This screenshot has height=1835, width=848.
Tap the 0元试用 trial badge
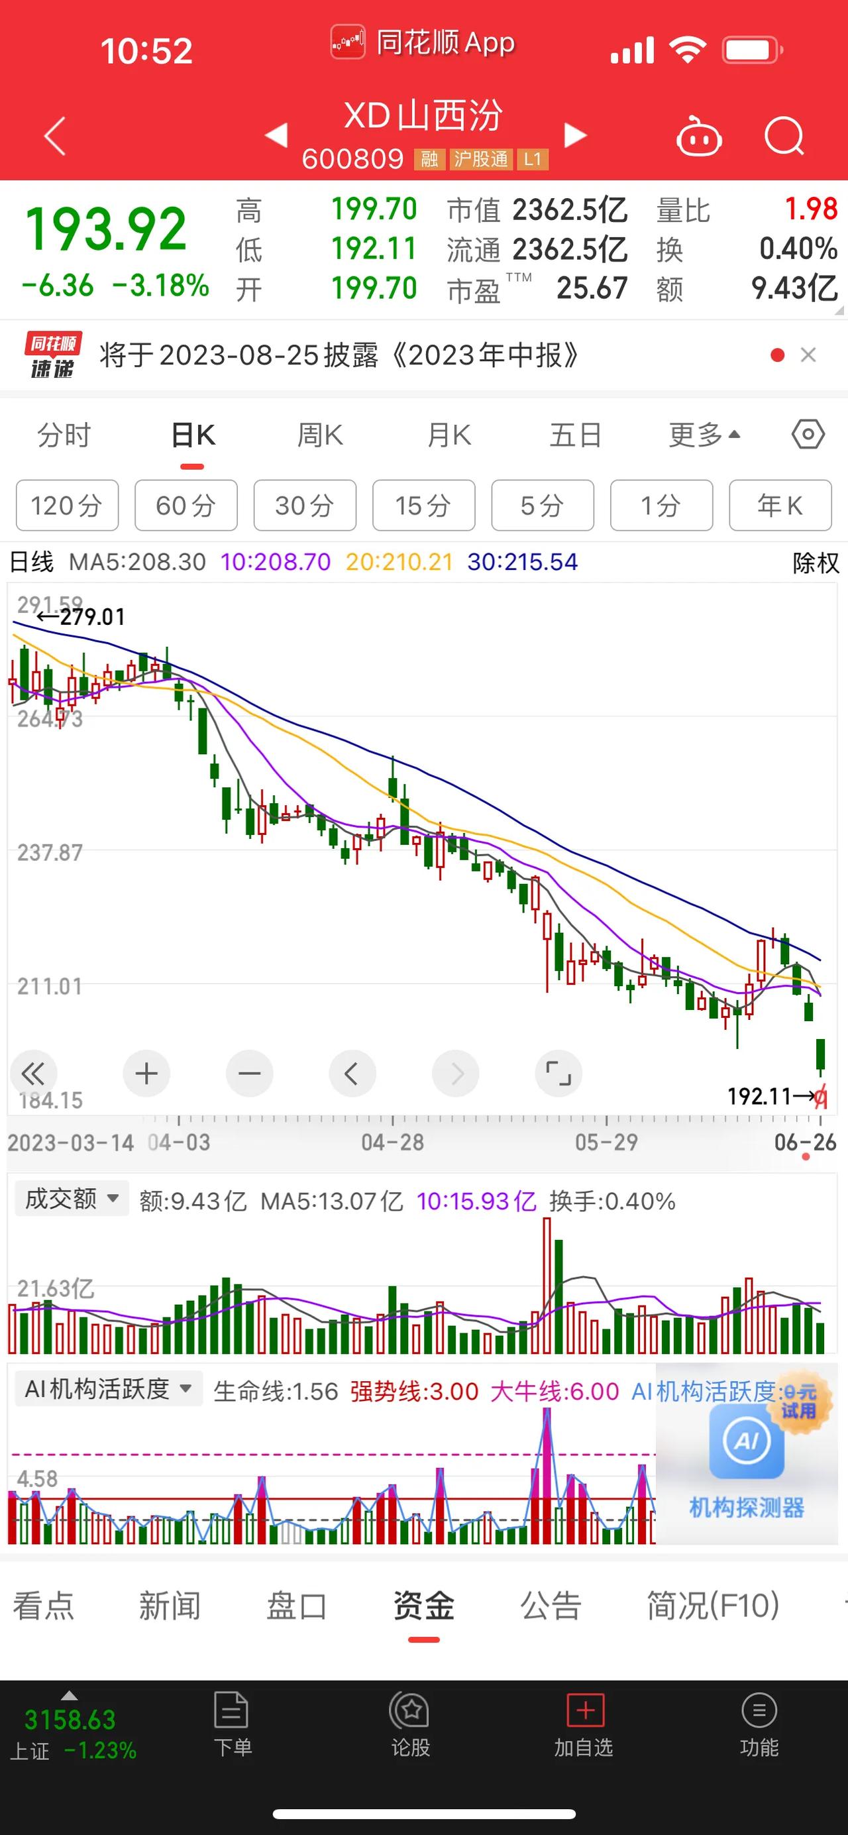tap(799, 1400)
